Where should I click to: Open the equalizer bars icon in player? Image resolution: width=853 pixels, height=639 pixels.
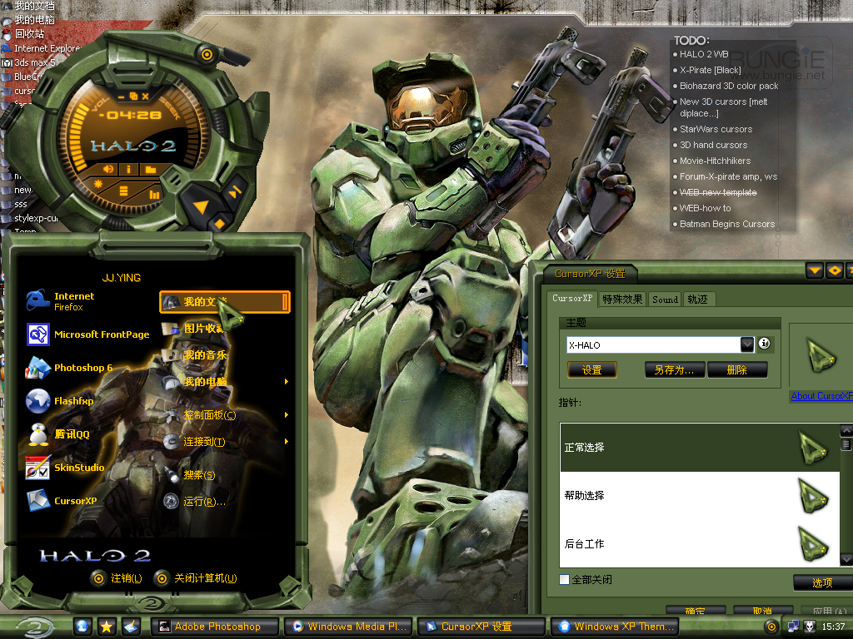coord(154,194)
